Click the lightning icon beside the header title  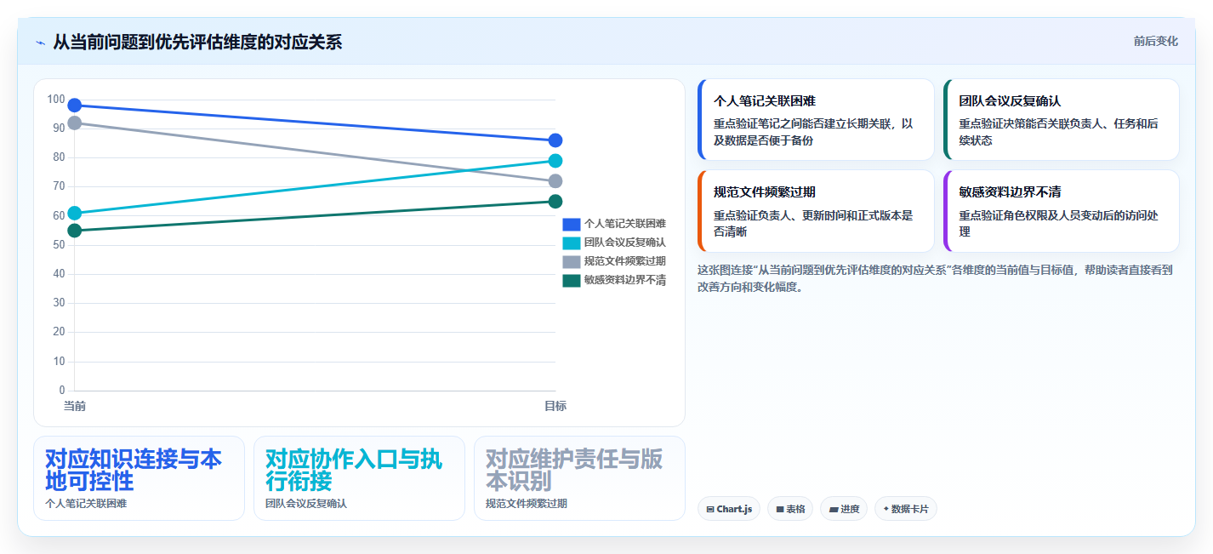coord(40,43)
